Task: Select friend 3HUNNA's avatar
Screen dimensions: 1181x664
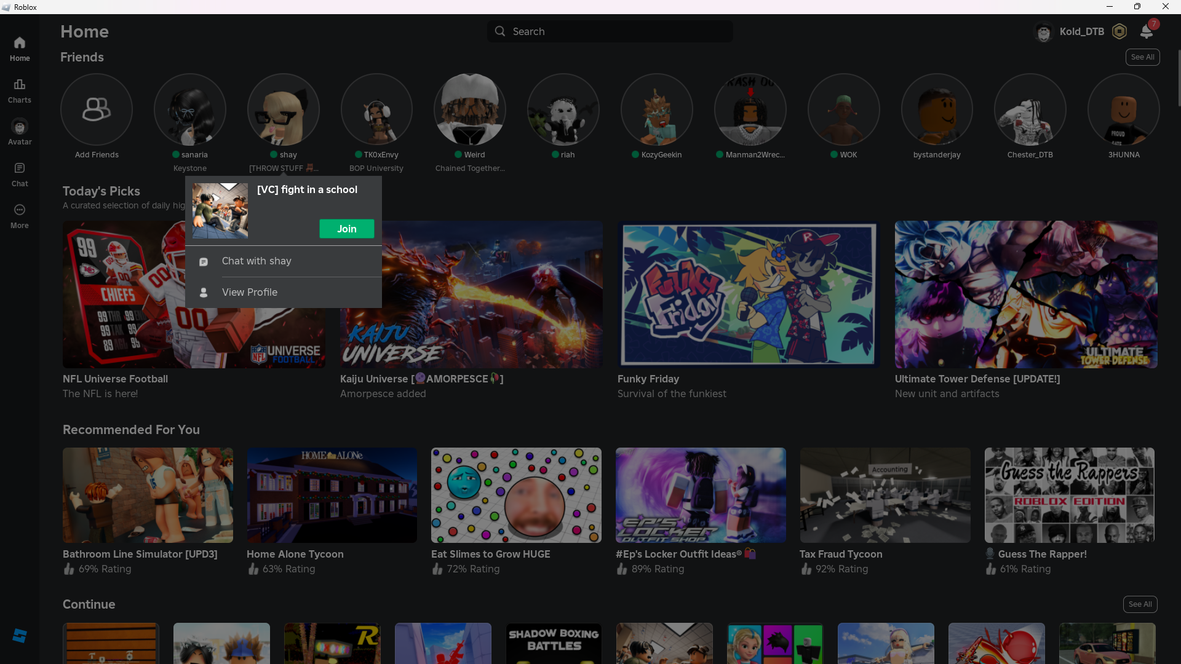Action: (x=1124, y=109)
